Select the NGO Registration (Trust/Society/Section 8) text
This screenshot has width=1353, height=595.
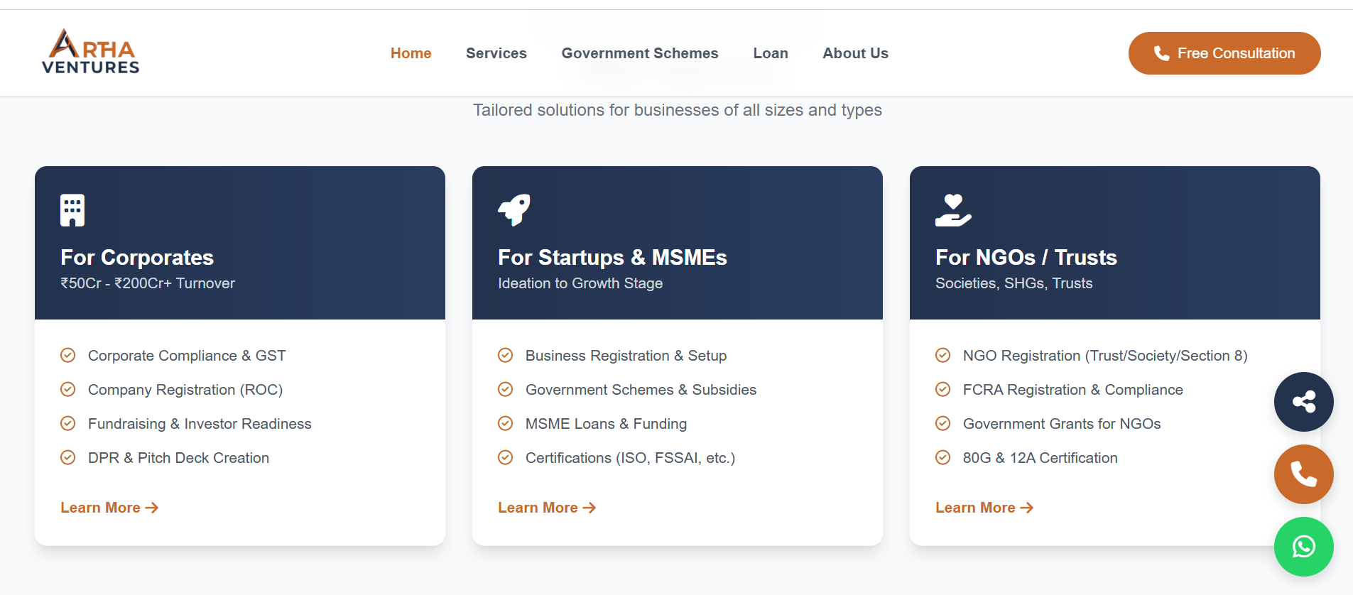1105,356
